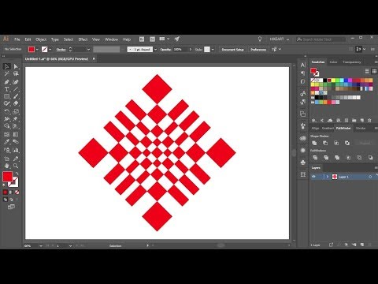The height and width of the screenshot is (284, 378).
Task: Open the Object menu
Action: 41,39
